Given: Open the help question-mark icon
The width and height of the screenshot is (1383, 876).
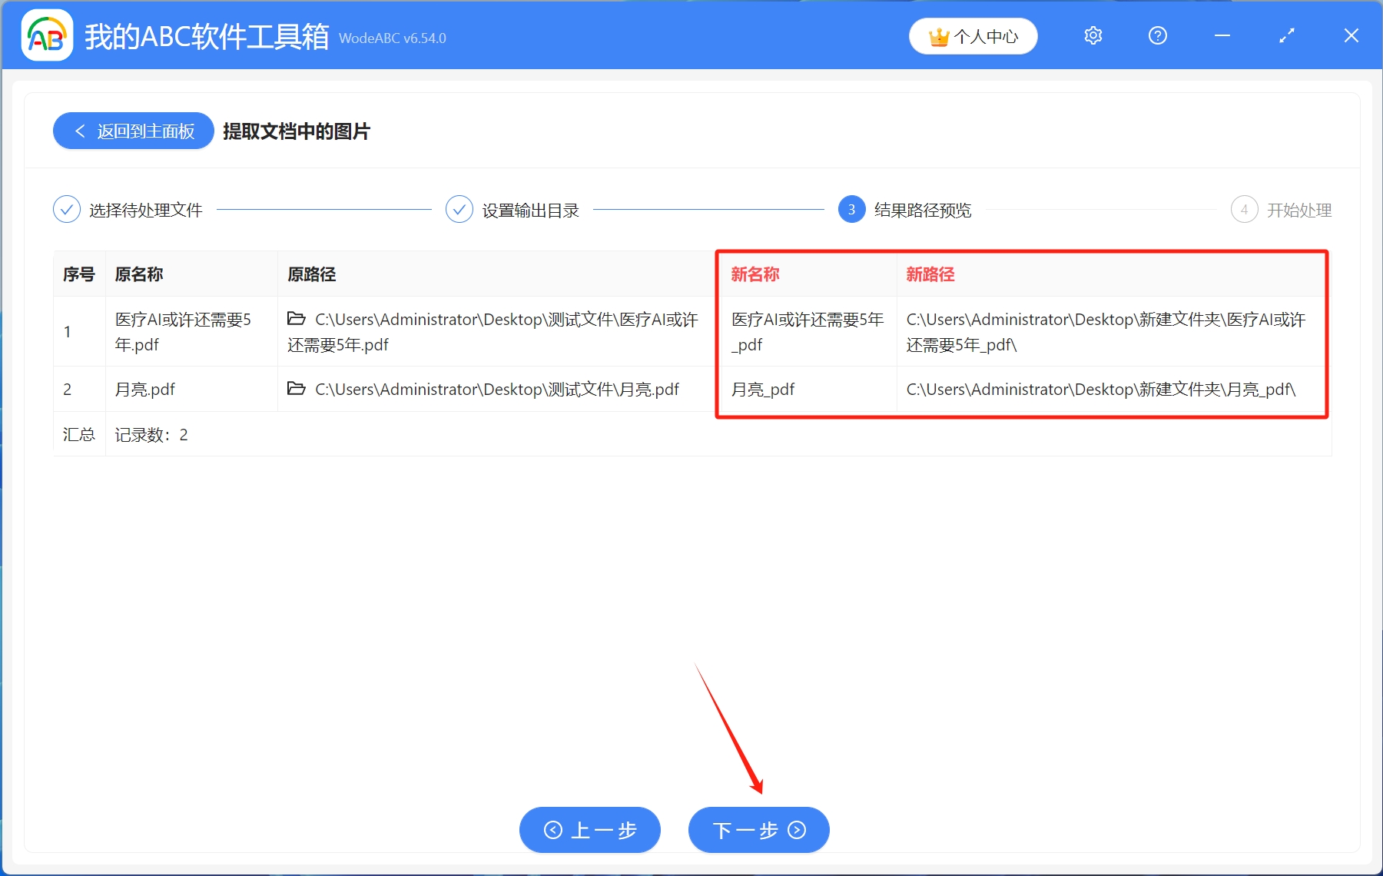Looking at the screenshot, I should pos(1157,35).
